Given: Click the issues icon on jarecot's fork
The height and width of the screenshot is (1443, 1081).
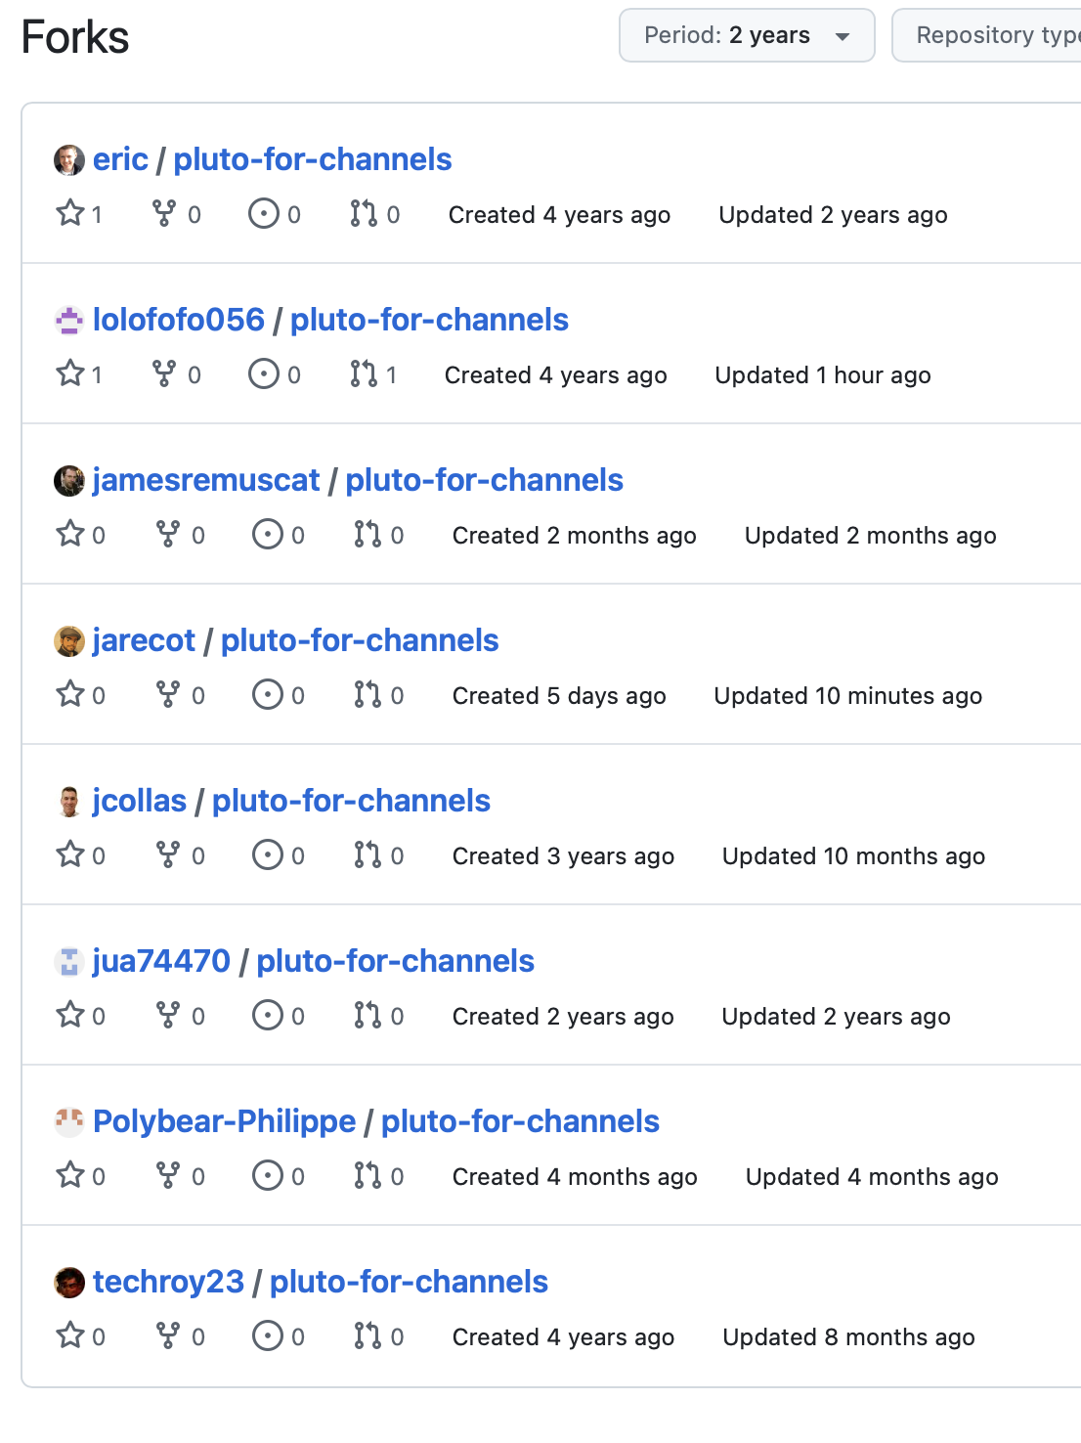Looking at the screenshot, I should 268,694.
